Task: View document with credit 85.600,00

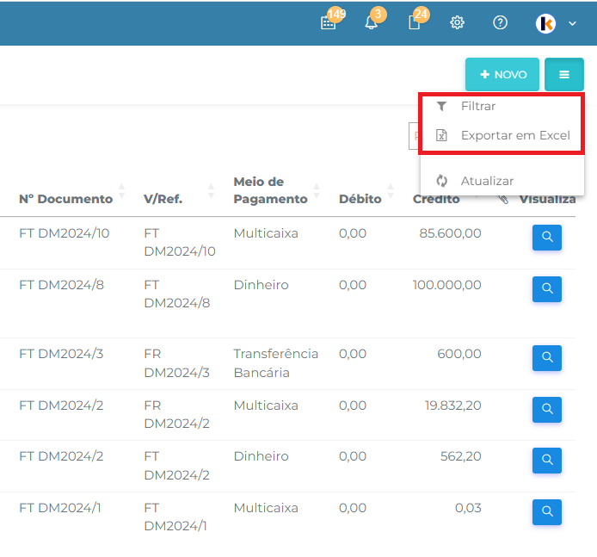Action: [x=547, y=238]
